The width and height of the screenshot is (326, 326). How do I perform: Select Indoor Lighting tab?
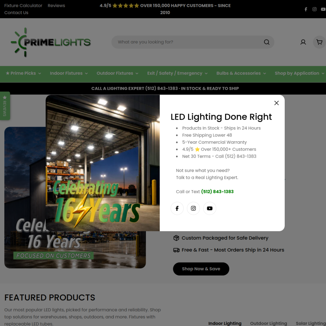225,323
